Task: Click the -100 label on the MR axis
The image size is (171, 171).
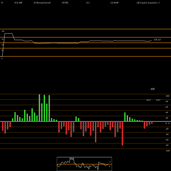Action: (168, 151)
